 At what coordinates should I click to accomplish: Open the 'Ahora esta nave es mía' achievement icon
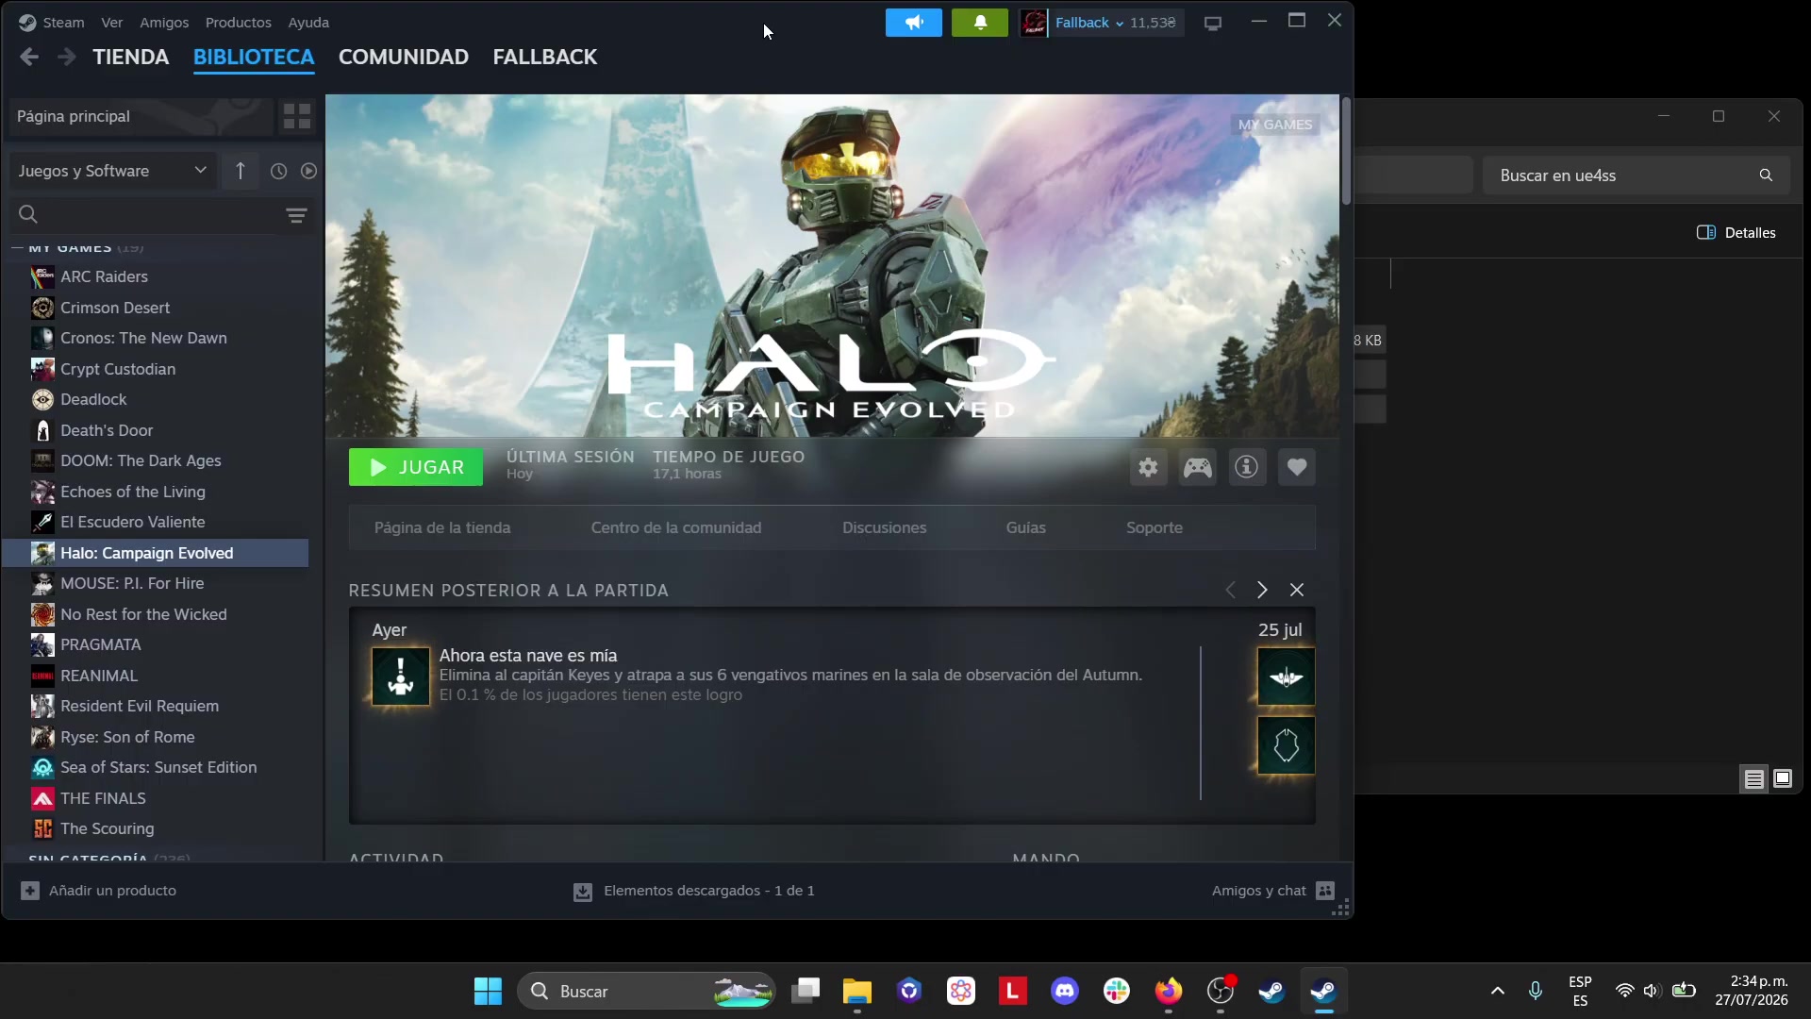coord(401,677)
